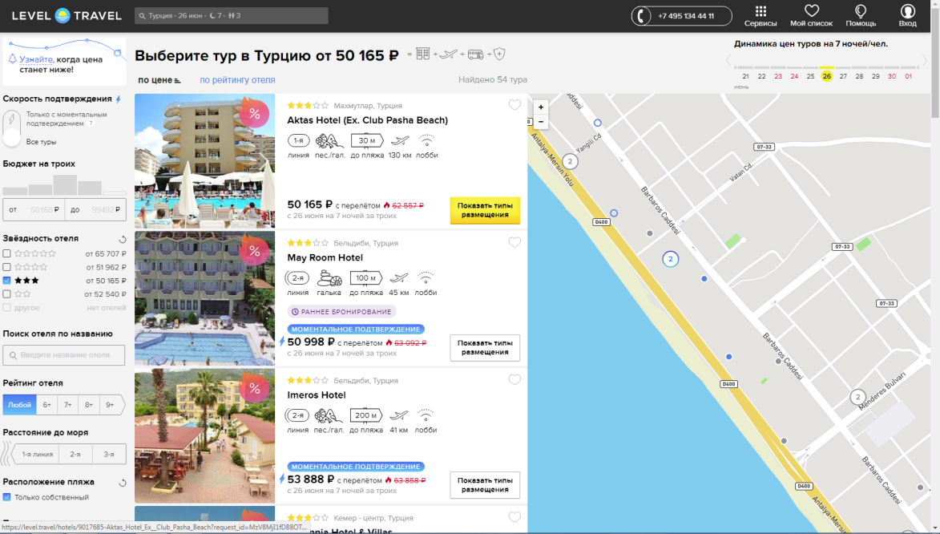The height and width of the screenshot is (534, 940).
Task: Open the Level Travel logo homepage
Action: click(x=67, y=15)
